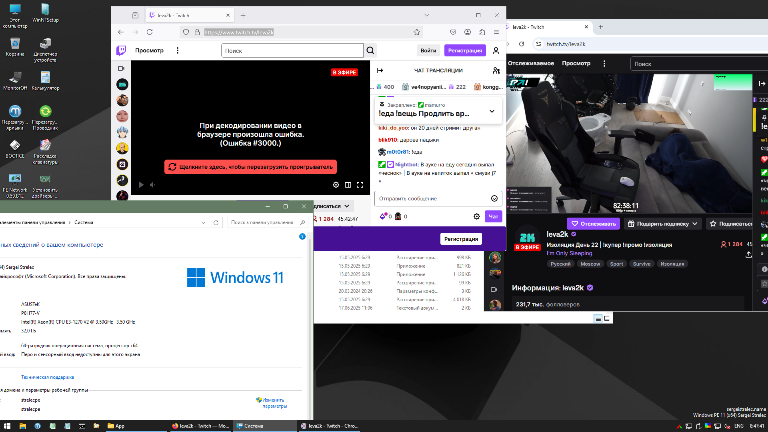Play the paused Twitch stream

[x=141, y=185]
